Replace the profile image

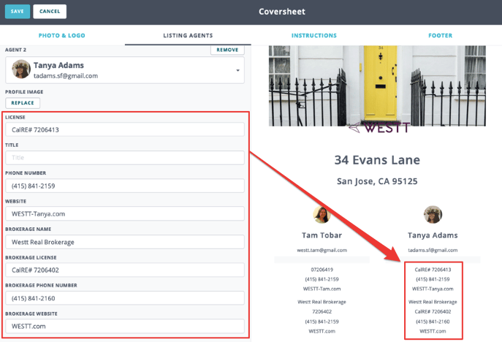click(x=23, y=103)
